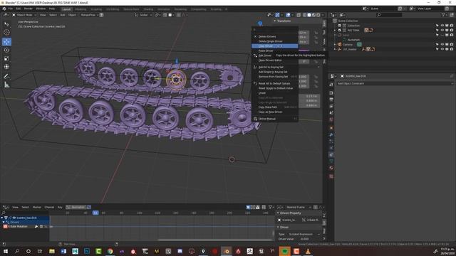The image size is (456, 256).
Task: Collapse object row in drivers channel list
Action: pos(2,218)
